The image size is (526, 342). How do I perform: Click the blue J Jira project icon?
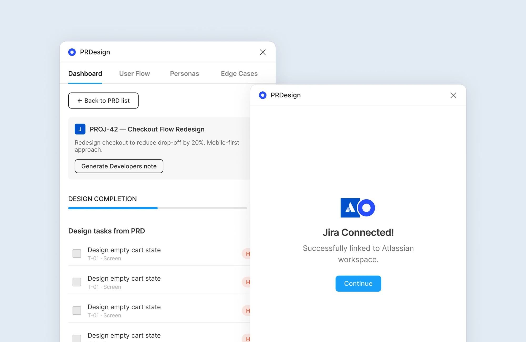pyautogui.click(x=80, y=129)
